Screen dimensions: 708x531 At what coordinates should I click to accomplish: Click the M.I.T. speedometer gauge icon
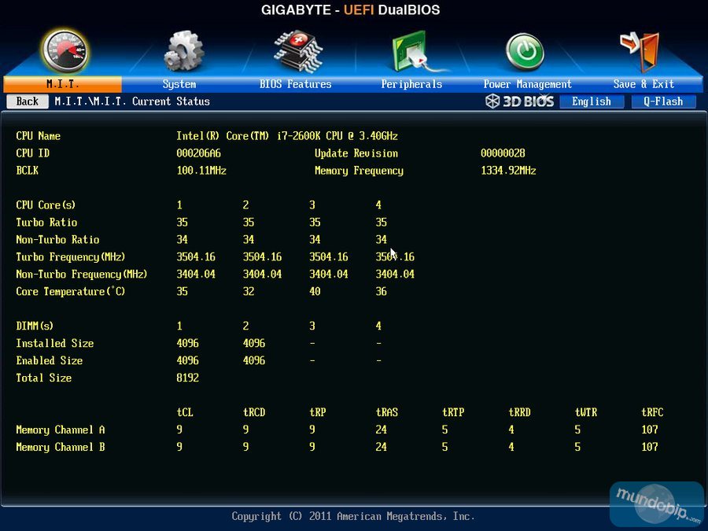click(x=65, y=51)
